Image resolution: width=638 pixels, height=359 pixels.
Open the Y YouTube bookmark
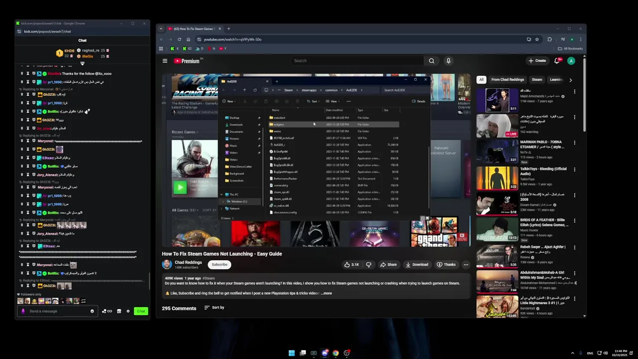[x=223, y=49]
